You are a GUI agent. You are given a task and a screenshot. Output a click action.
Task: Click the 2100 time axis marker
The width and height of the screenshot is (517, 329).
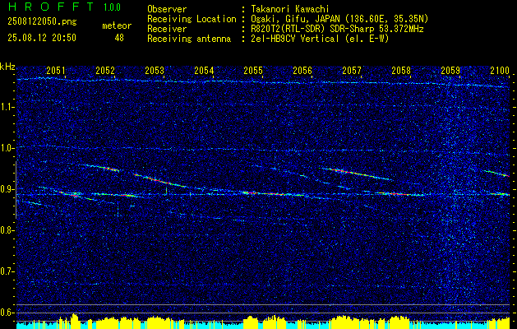[x=500, y=70]
